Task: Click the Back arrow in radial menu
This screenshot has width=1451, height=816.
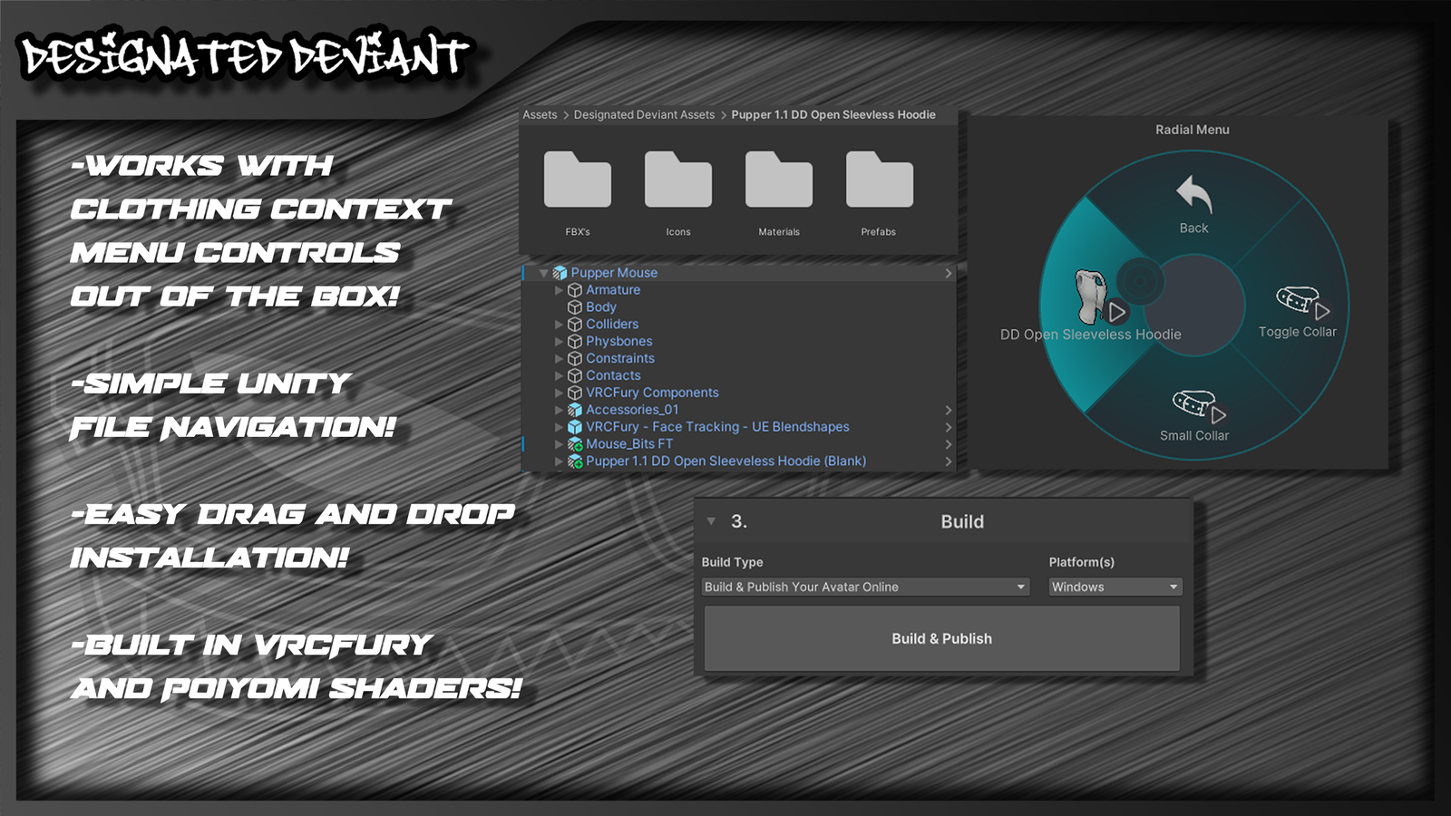Action: coord(1193,196)
